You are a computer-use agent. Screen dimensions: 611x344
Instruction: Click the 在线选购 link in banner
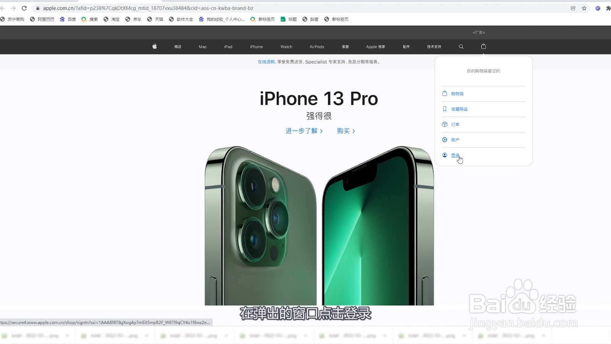pos(266,62)
